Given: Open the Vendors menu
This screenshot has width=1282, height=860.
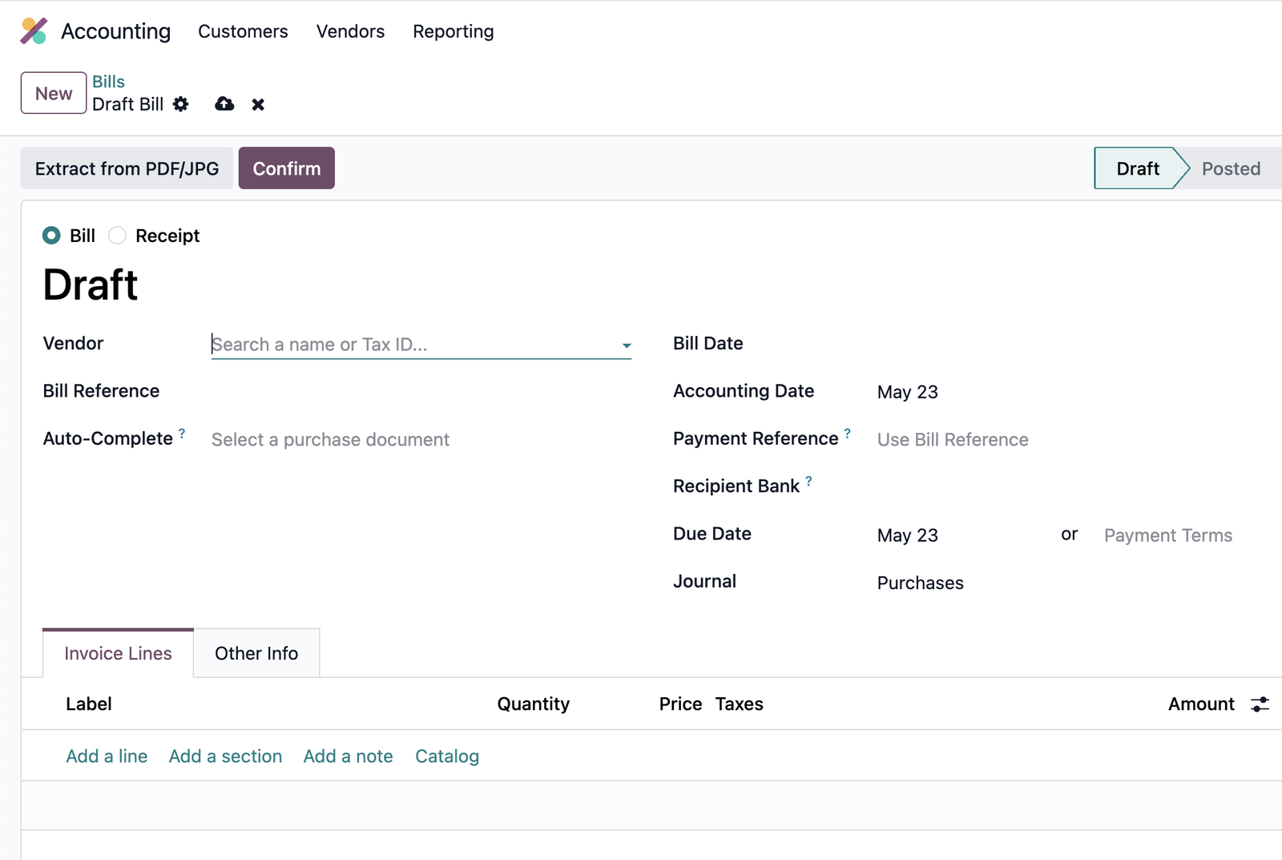Looking at the screenshot, I should point(350,31).
